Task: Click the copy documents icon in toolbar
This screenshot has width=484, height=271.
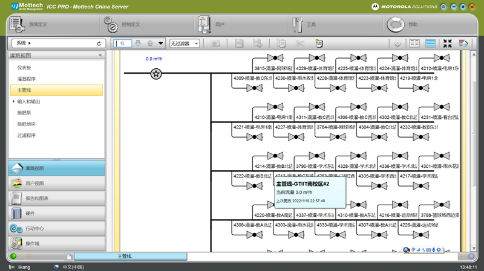Action: [281, 43]
